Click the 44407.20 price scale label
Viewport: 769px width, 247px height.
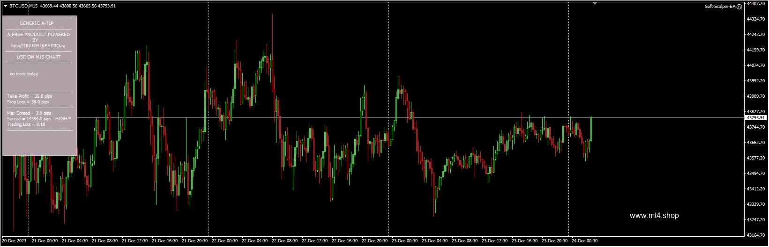pos(756,4)
